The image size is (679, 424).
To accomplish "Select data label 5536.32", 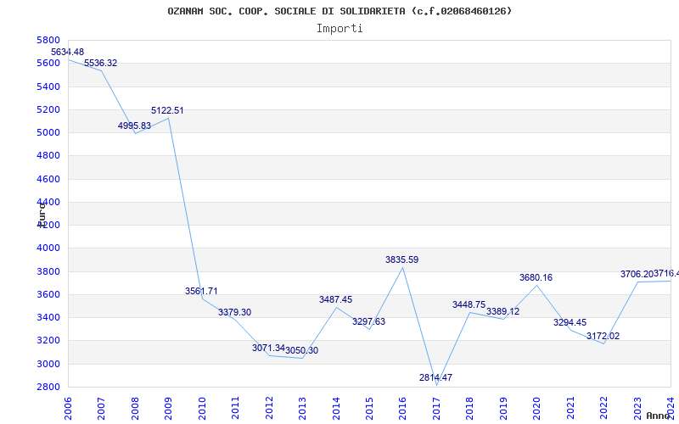I will (x=100, y=63).
